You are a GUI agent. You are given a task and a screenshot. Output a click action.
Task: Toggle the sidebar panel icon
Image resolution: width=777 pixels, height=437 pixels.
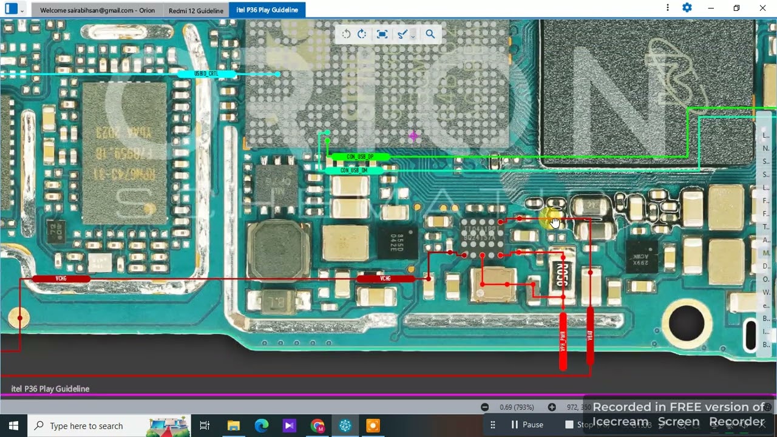pos(11,8)
